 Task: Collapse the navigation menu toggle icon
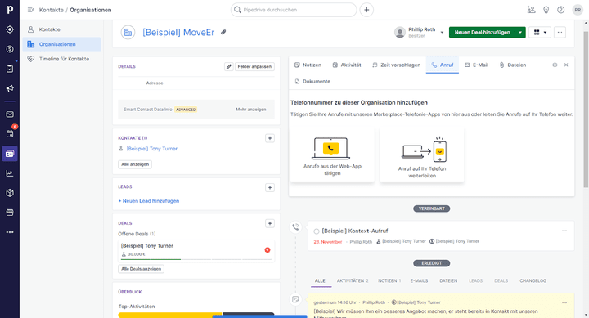click(31, 10)
